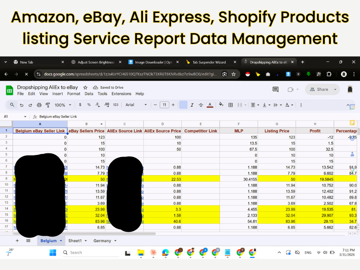Add a new sheet with plus

point(17,240)
